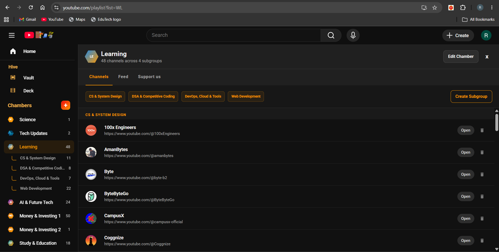Select CS & System Design in sidebar
The height and width of the screenshot is (252, 499).
(42, 158)
